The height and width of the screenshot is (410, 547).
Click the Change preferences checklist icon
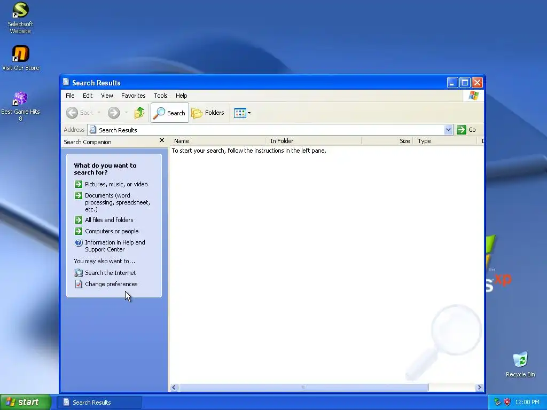(79, 284)
